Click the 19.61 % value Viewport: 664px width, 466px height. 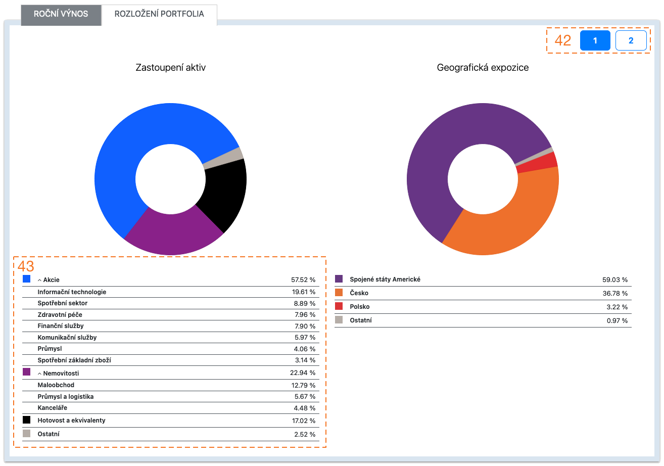pos(303,292)
